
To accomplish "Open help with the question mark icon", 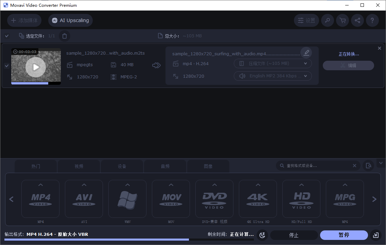I will [372, 20].
